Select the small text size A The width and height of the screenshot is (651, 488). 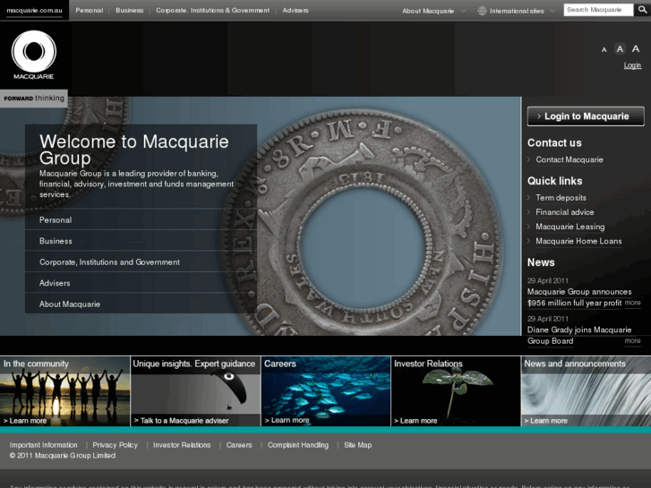[604, 50]
